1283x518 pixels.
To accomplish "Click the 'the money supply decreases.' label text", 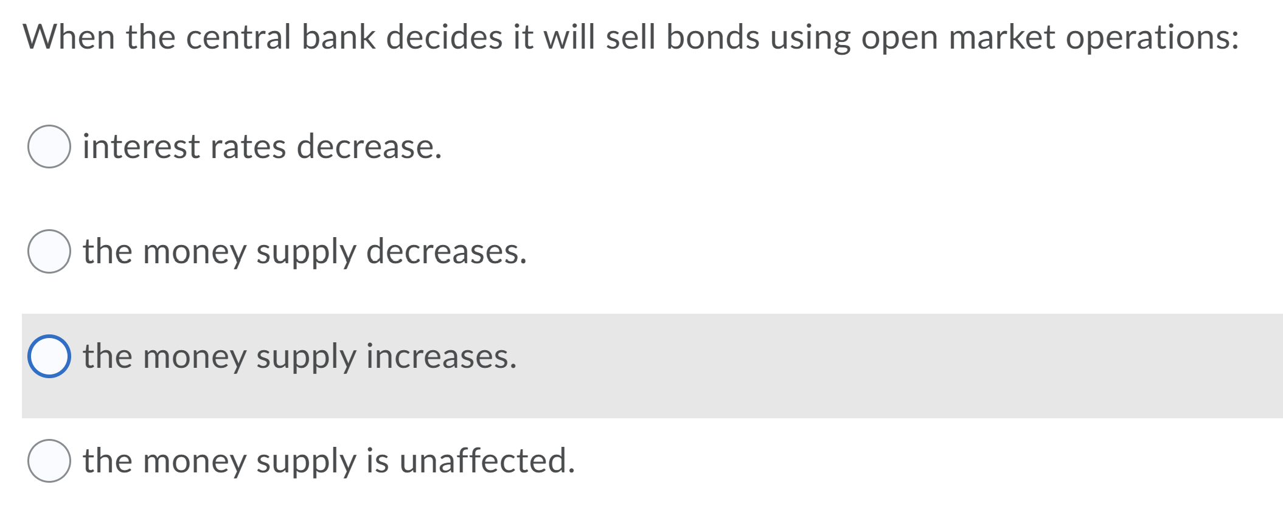I will pyautogui.click(x=305, y=252).
